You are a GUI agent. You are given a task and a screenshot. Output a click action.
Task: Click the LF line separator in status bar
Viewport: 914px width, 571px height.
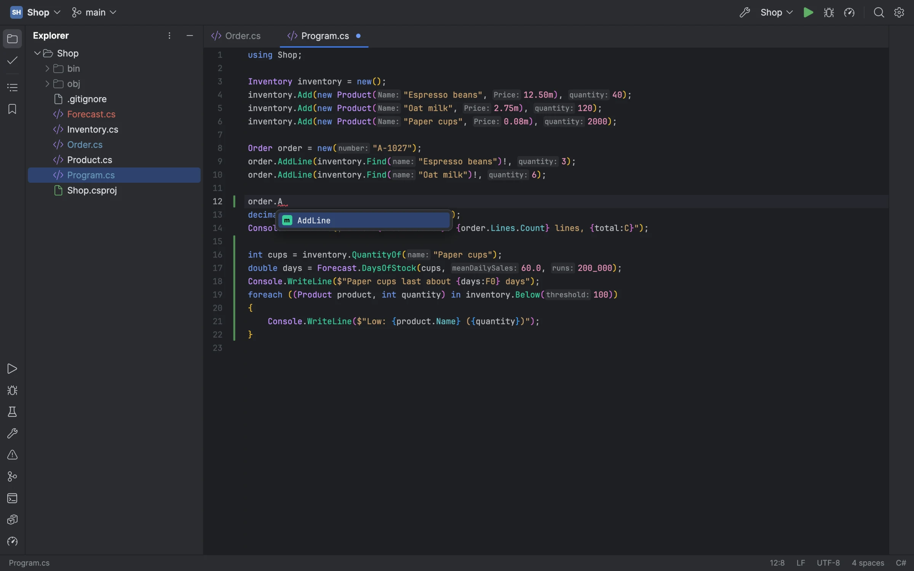point(801,563)
